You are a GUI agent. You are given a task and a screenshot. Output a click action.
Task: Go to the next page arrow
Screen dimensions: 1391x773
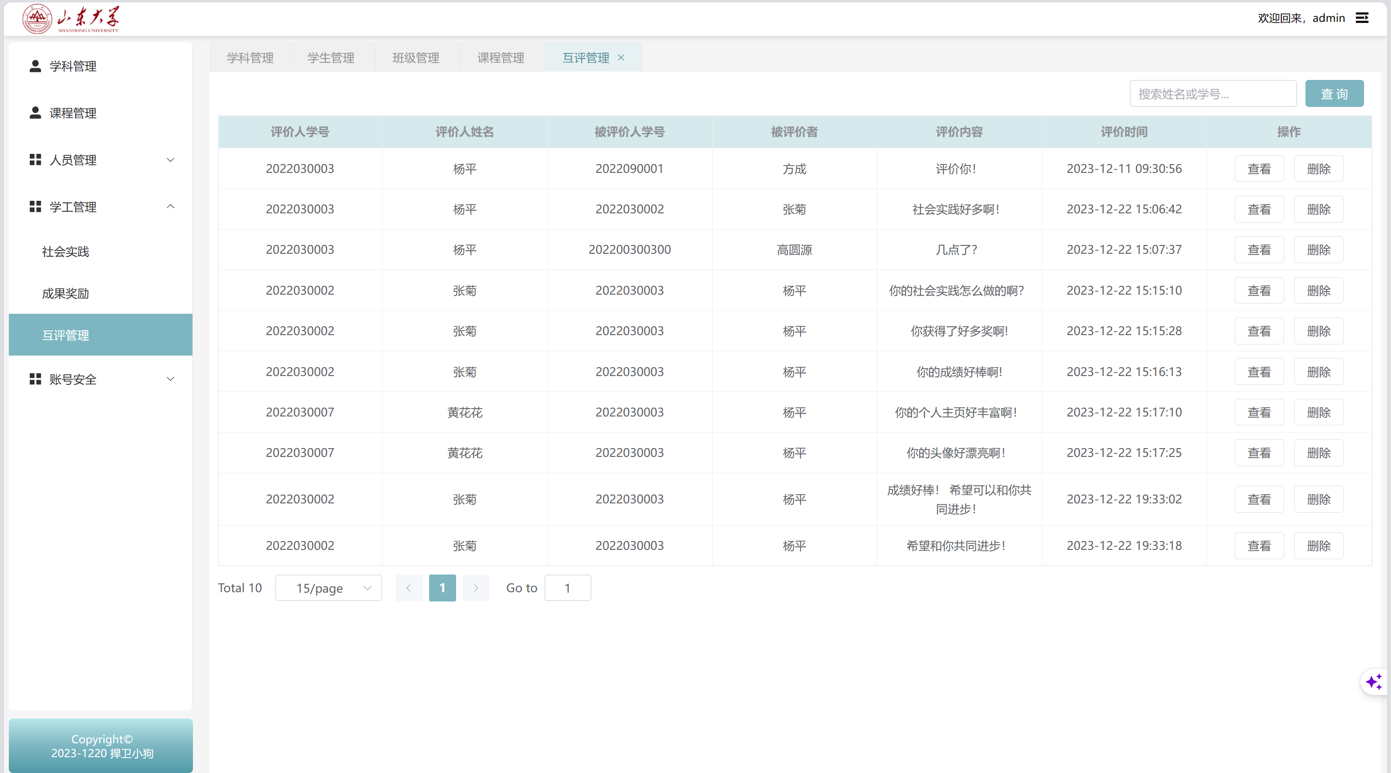point(476,588)
